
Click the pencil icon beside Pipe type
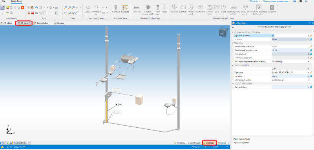[311, 73]
